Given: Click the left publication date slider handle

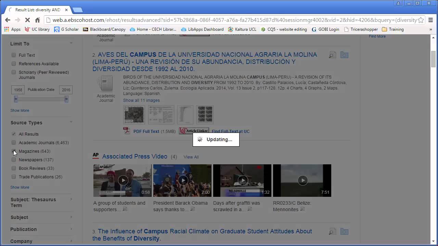Looking at the screenshot, I should 16,99.
